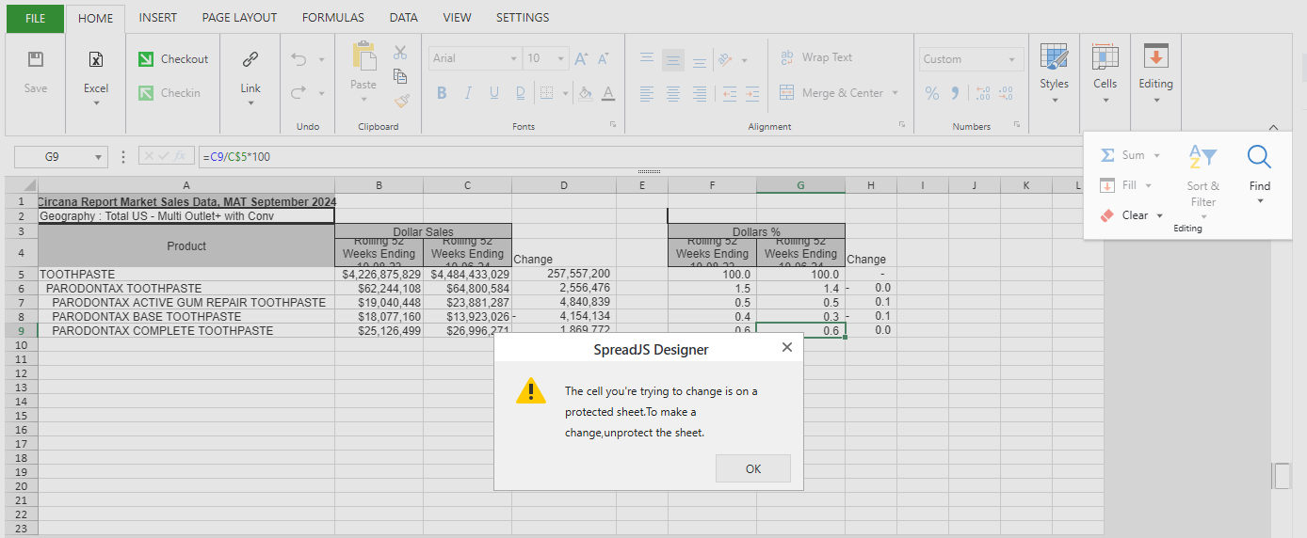Toggle top vertical align
Viewport: 1307px width, 538px height.
647,59
